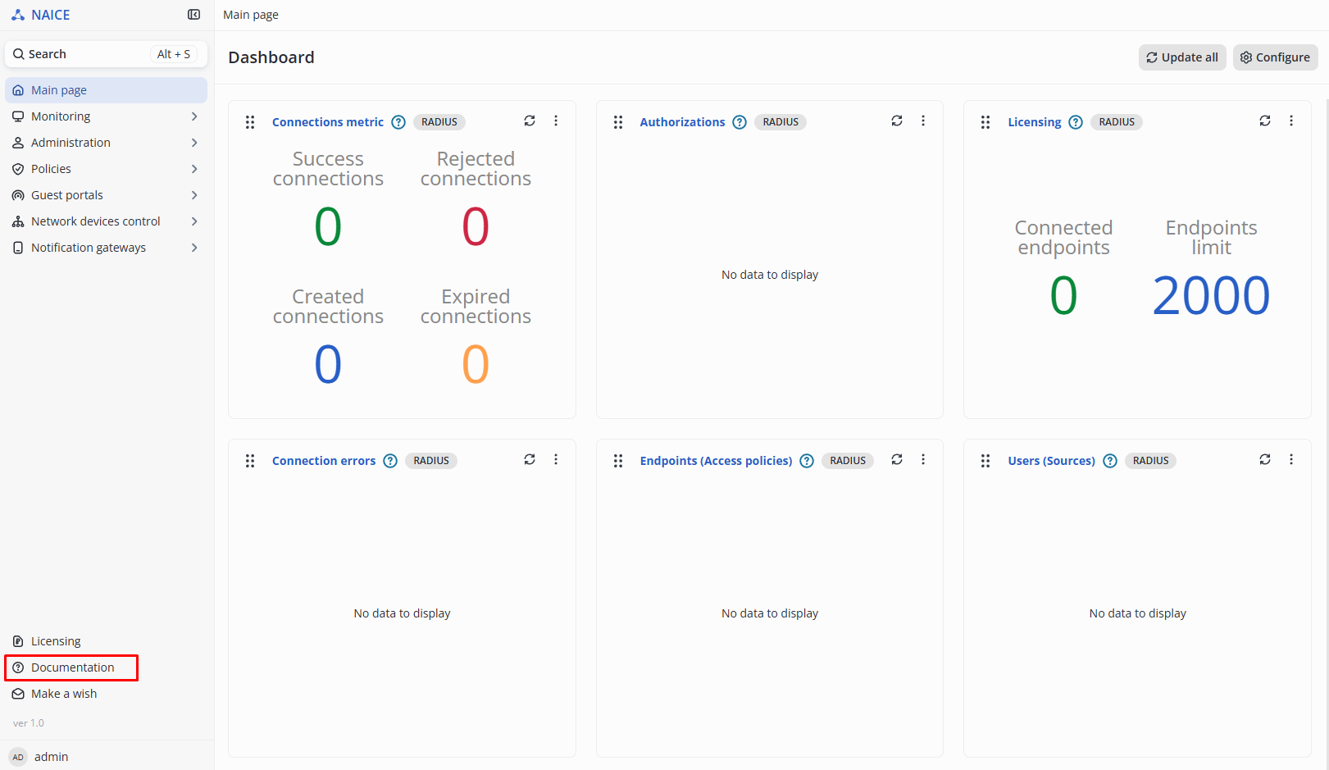
Task: Click the Search field
Action: (106, 54)
